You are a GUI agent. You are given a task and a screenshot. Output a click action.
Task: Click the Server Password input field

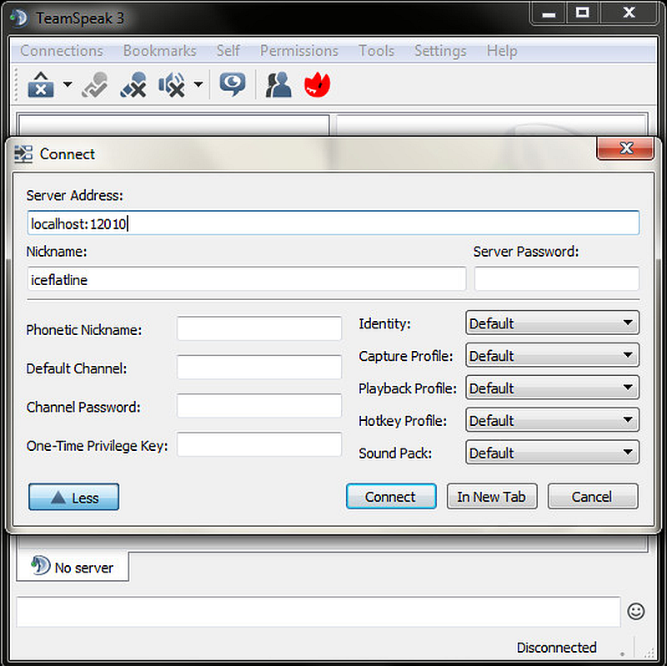tap(557, 279)
